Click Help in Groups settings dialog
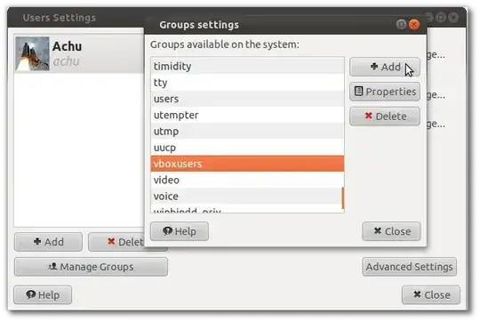 (x=180, y=231)
